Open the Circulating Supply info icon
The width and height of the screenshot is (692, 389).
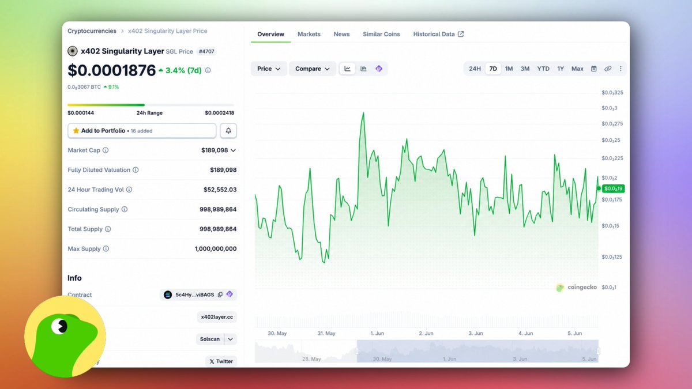click(x=125, y=209)
